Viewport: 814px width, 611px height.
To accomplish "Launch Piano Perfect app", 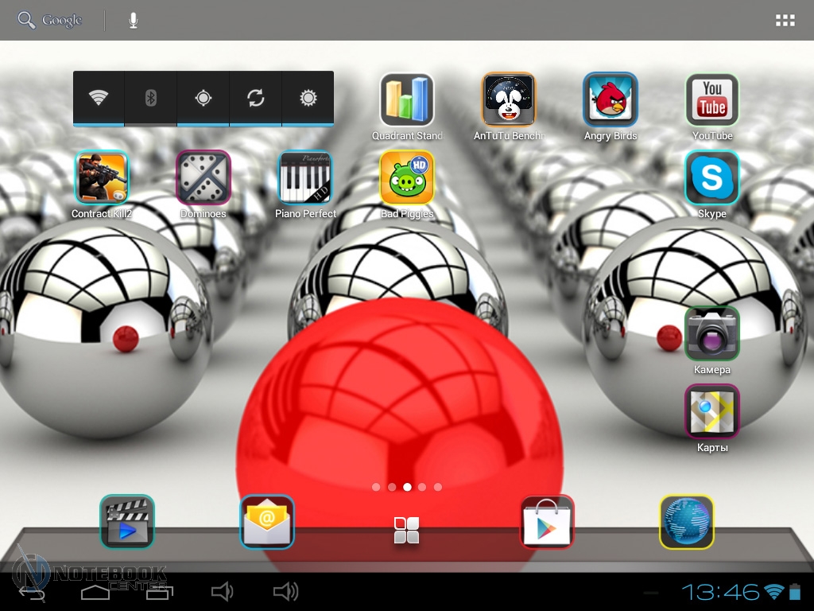I will pyautogui.click(x=304, y=178).
